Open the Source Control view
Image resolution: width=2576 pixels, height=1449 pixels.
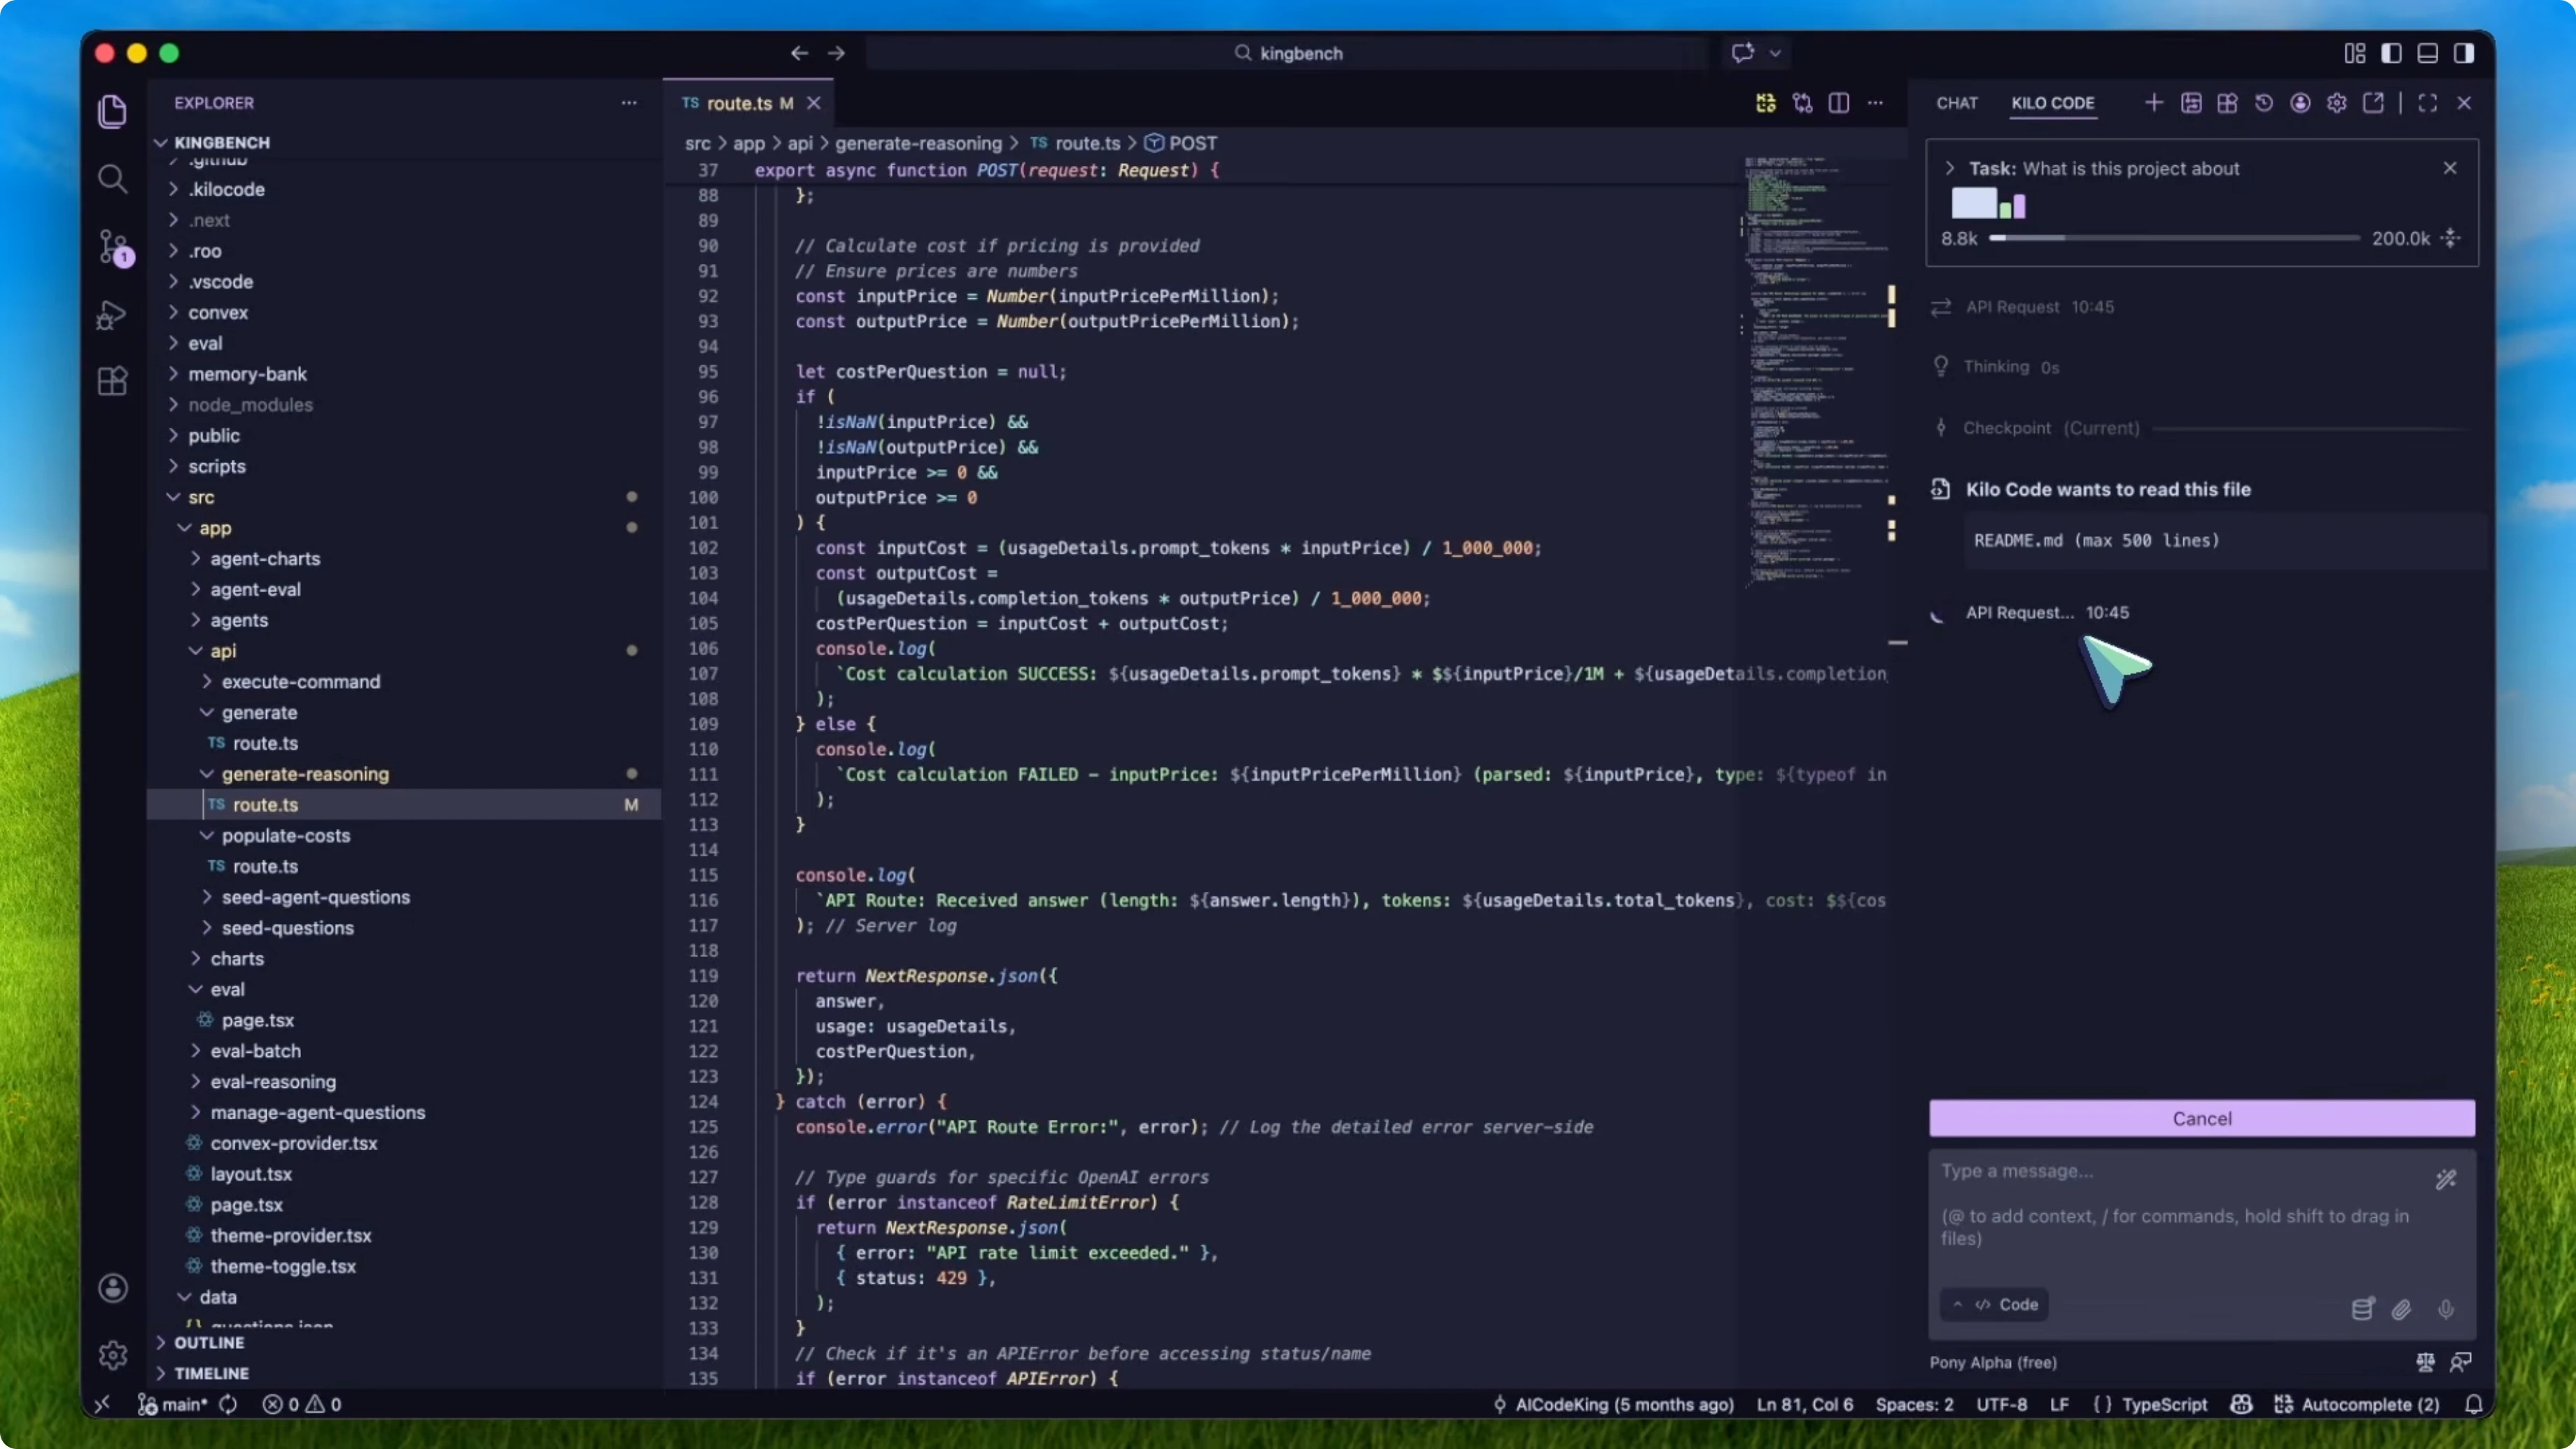(113, 246)
